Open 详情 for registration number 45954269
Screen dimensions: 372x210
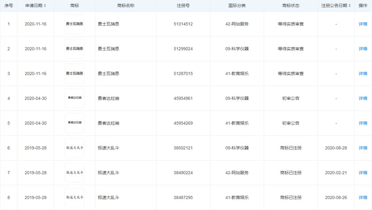click(363, 123)
